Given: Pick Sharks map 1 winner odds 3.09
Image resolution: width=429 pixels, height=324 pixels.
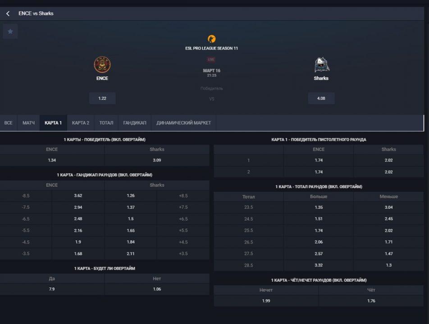Looking at the screenshot, I should (x=157, y=160).
